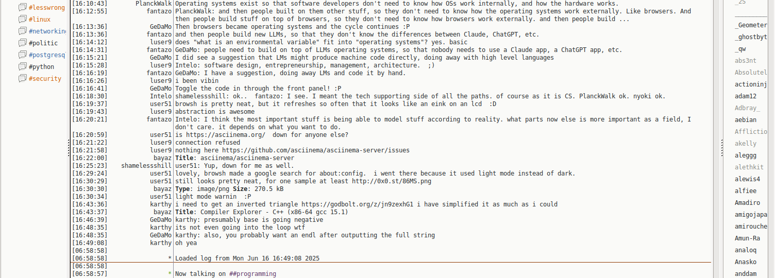
Task: Click the #security channel icon
Action: click(22, 79)
